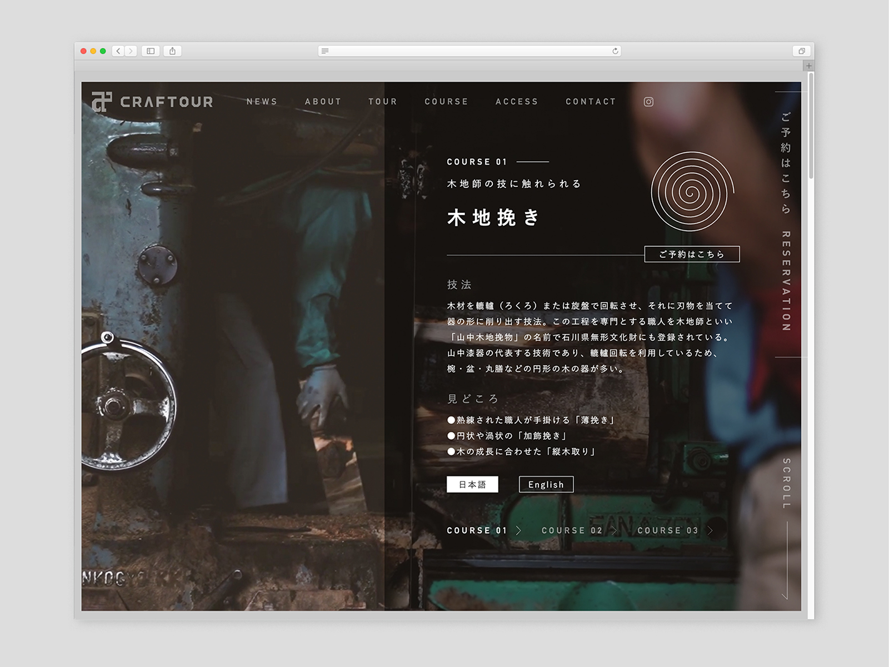Open the tab overview icon
Viewport: 889px width, 667px height.
801,51
